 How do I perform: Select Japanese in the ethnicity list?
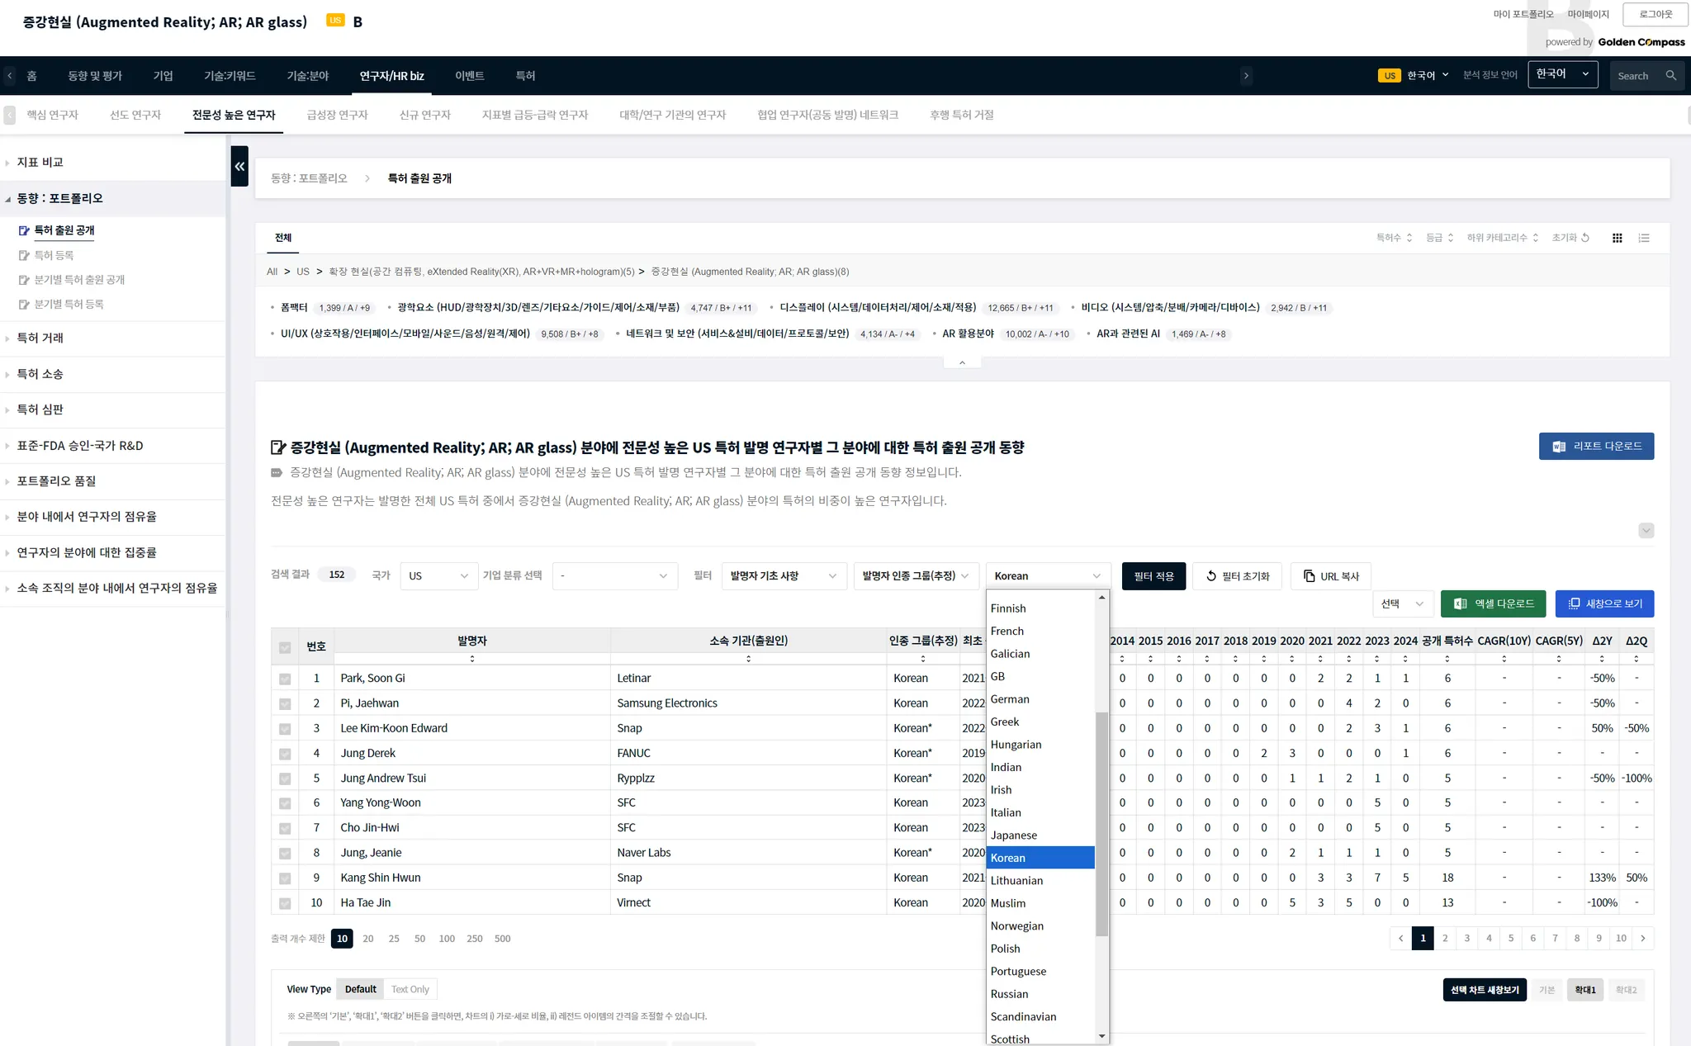[x=1014, y=835]
